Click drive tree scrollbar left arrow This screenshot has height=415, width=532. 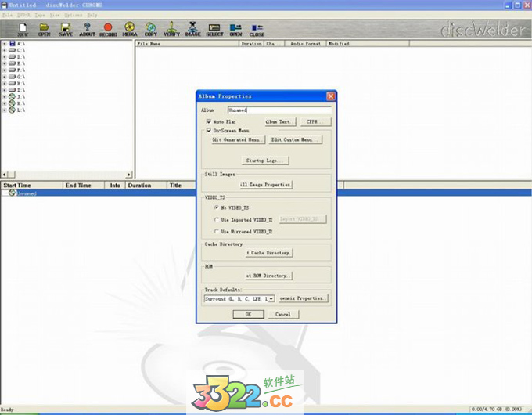click(x=4, y=174)
